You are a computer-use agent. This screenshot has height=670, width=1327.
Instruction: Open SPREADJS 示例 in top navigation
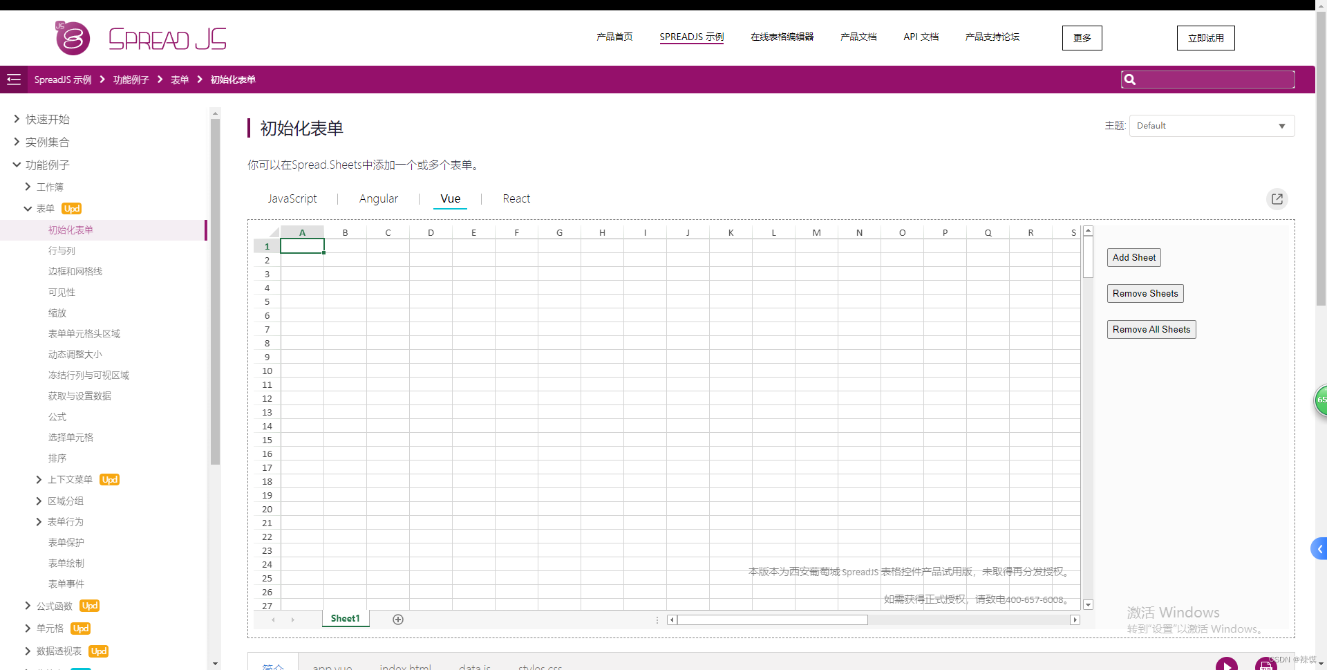click(692, 37)
